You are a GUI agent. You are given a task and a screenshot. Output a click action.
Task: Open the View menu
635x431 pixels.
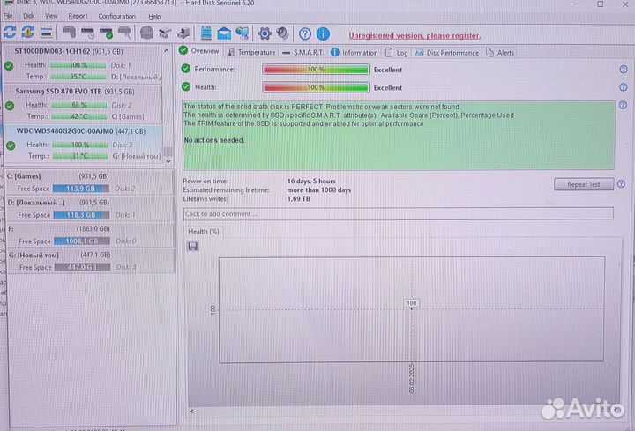pos(51,16)
